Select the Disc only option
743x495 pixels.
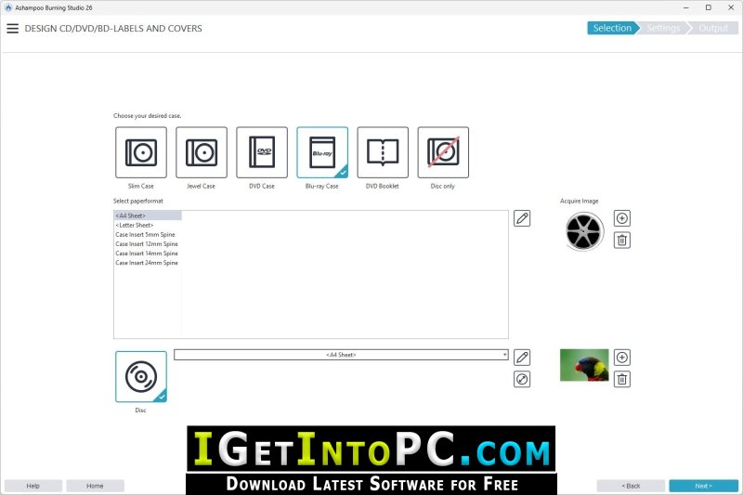(x=443, y=152)
